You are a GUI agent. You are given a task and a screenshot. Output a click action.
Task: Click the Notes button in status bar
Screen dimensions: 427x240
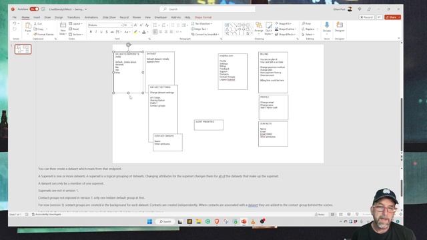pyautogui.click(x=320, y=215)
